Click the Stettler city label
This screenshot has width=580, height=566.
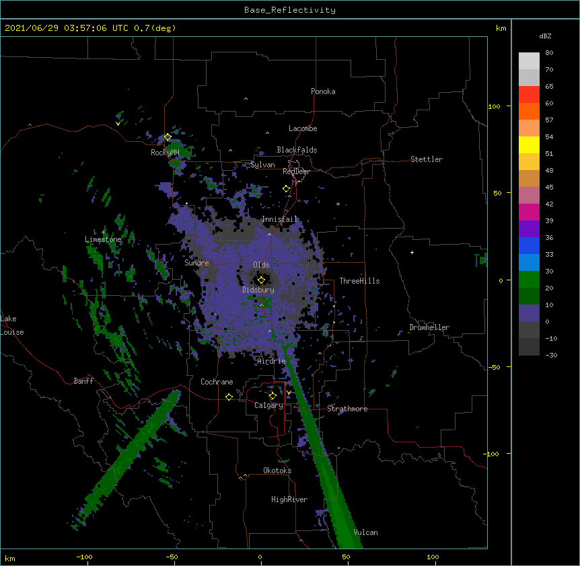pos(427,159)
